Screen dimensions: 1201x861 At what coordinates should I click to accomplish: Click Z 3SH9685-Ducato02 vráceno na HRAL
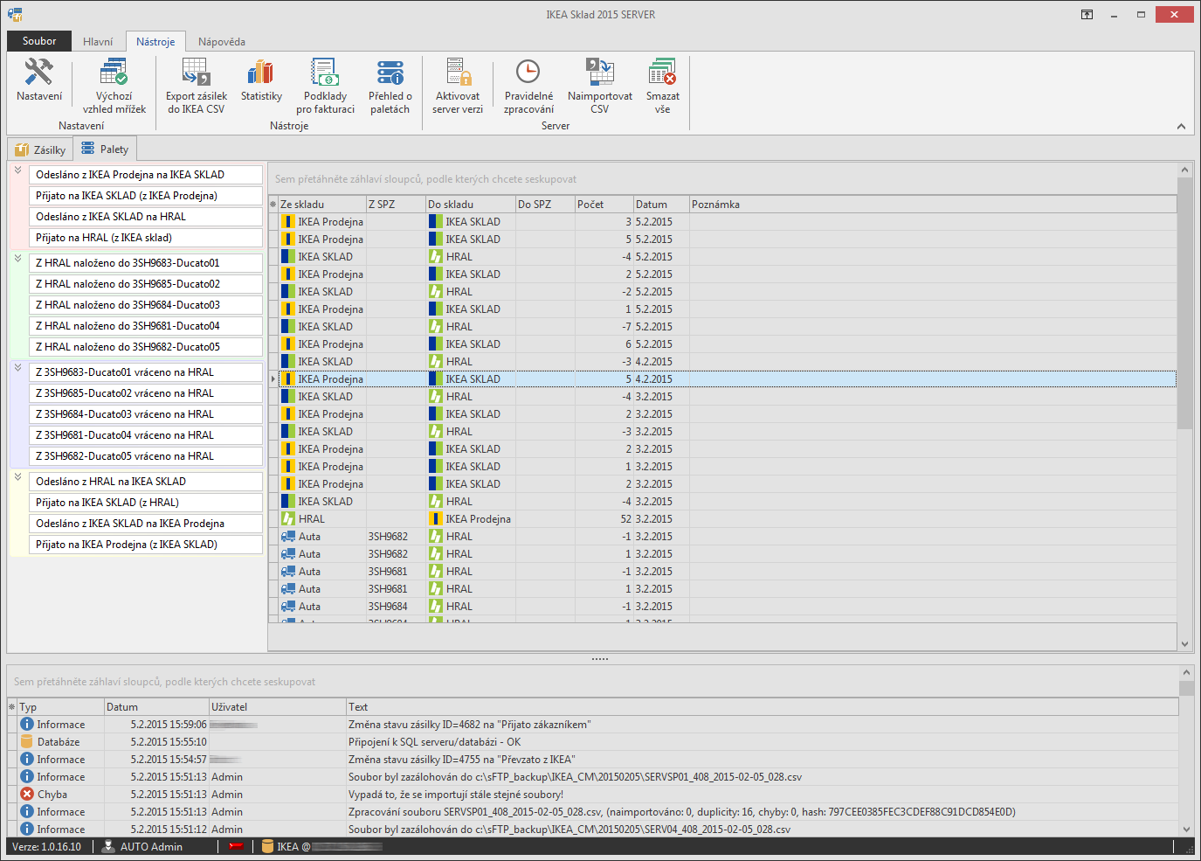click(x=146, y=393)
